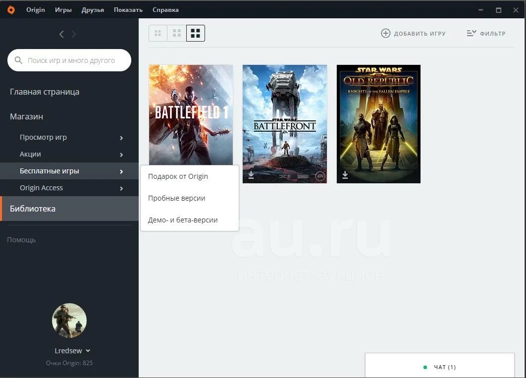Click download icon on Star Wars Battlefront
This screenshot has height=378, width=526.
(251, 175)
